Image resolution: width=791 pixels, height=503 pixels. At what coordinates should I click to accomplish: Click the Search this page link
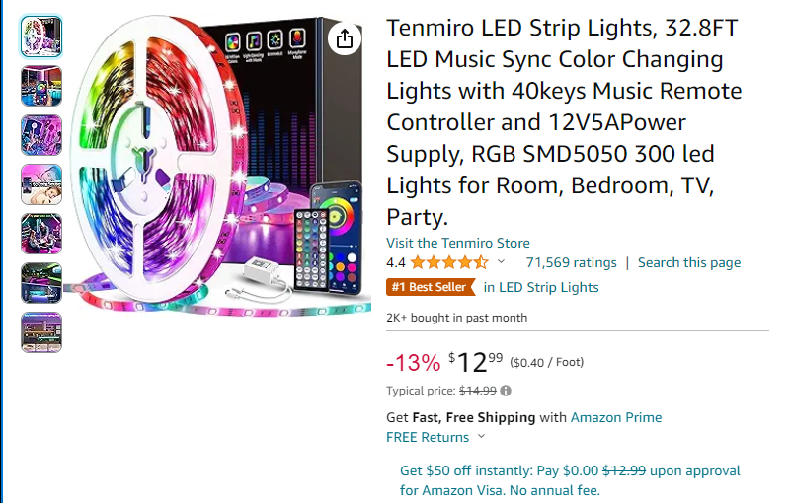(688, 262)
